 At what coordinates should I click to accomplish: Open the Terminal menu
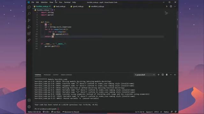[67, 2]
